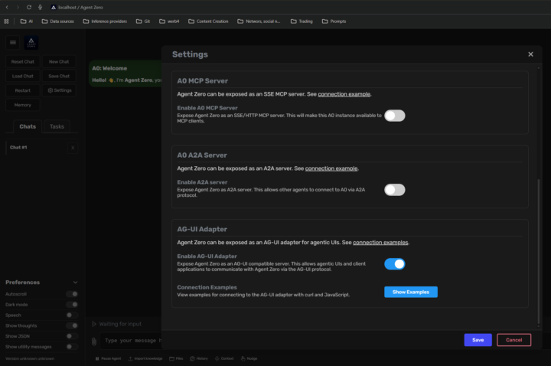Click the localhost / Agent Zero address bar
Viewport: 551px width, 366px height.
click(x=80, y=7)
